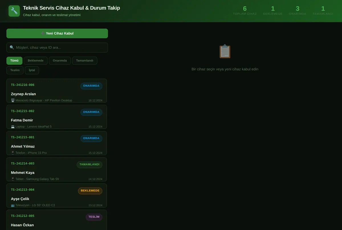Open Mehmet Kaya device record
The image size is (342, 230).
(x=56, y=170)
